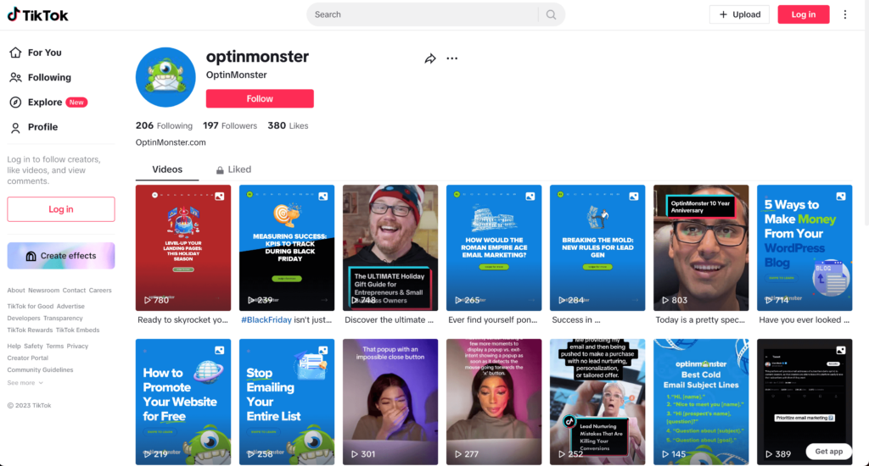Click play count icon on 803 views video
Viewport: 869px width, 466px height.
(664, 300)
